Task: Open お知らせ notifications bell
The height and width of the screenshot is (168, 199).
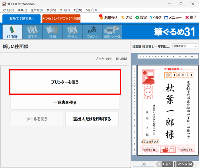Action: [108, 18]
